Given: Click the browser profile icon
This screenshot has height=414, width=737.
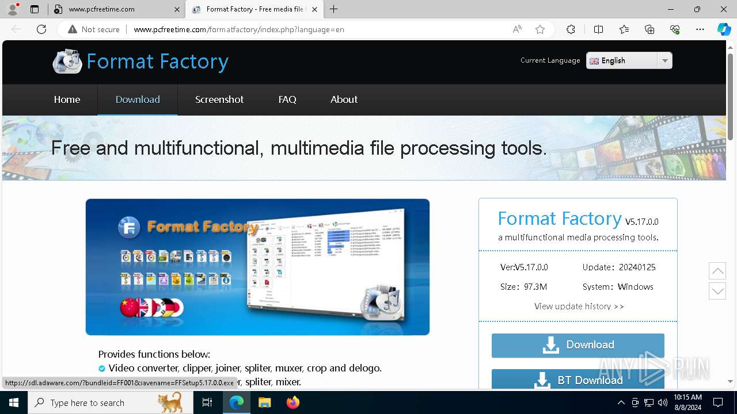Looking at the screenshot, I should 13,9.
